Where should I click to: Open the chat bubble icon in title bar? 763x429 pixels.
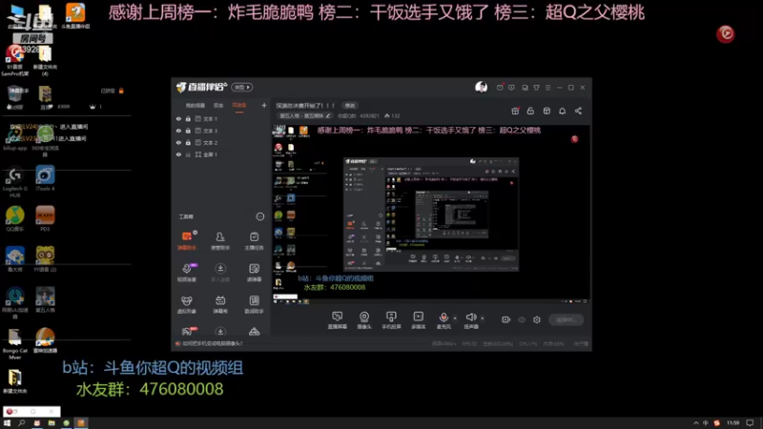pyautogui.click(x=511, y=88)
